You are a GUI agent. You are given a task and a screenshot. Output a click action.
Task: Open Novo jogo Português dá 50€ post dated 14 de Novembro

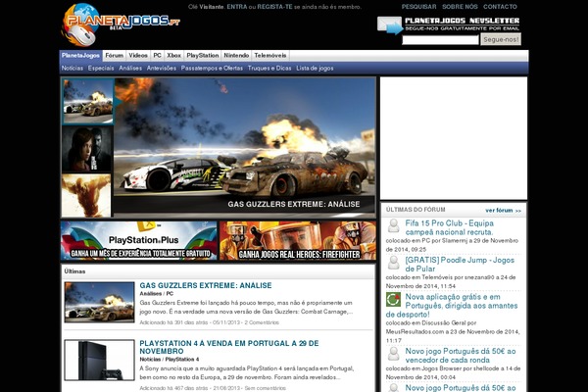461,356
